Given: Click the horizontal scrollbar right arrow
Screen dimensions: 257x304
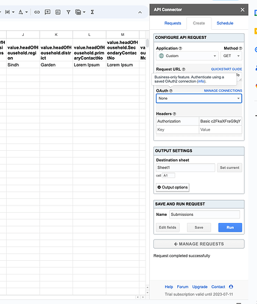Looking at the screenshot, I should click(x=143, y=297).
